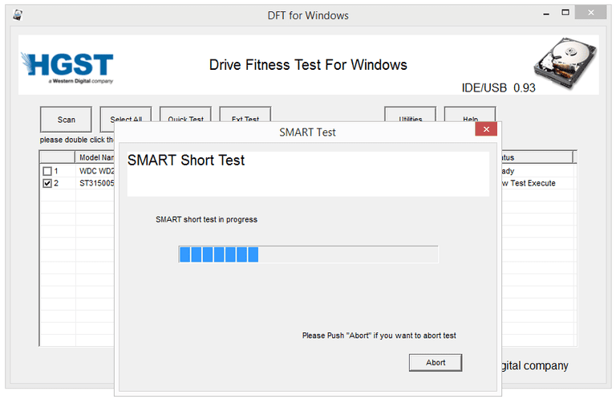Viewport: 616px width, 403px height.
Task: Uncheck the checkbox for drive 2
Action: tap(47, 183)
